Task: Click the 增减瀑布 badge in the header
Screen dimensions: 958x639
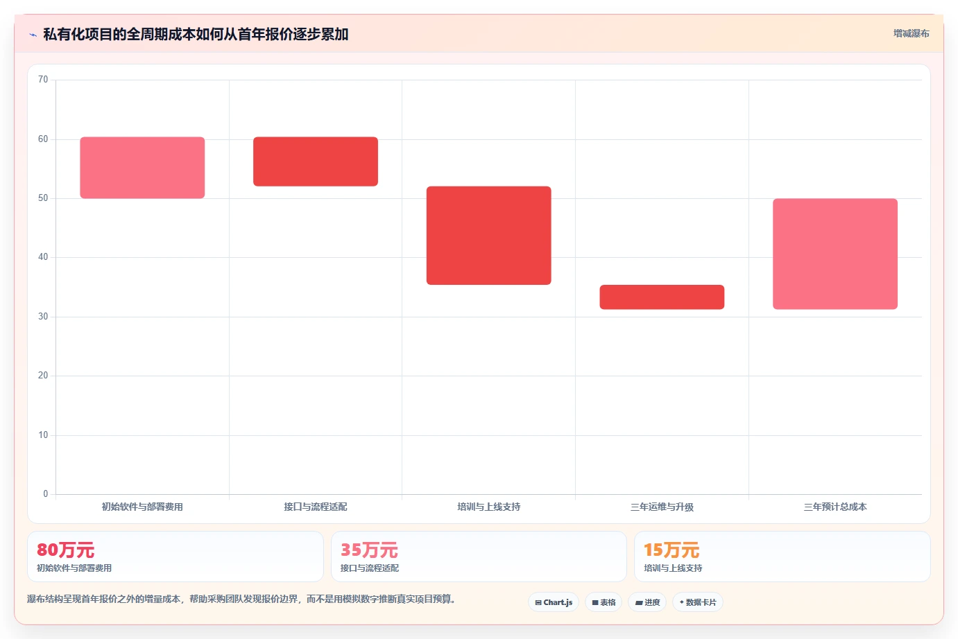Action: 911,33
